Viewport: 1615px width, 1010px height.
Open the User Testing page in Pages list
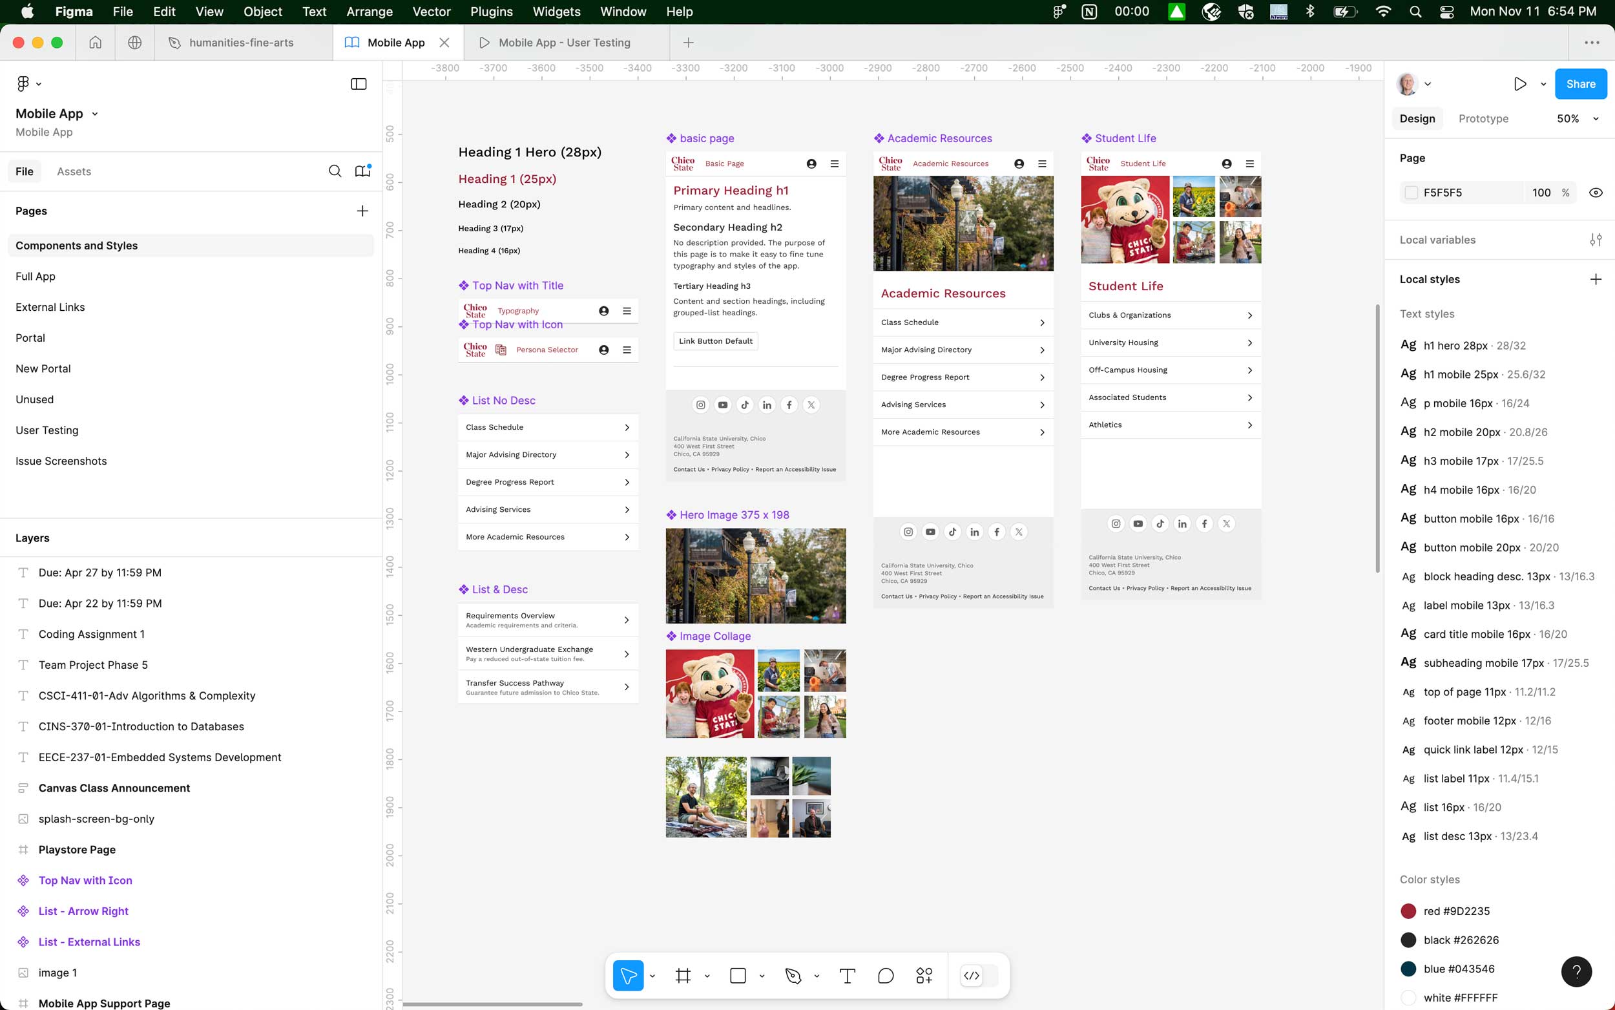click(x=47, y=430)
